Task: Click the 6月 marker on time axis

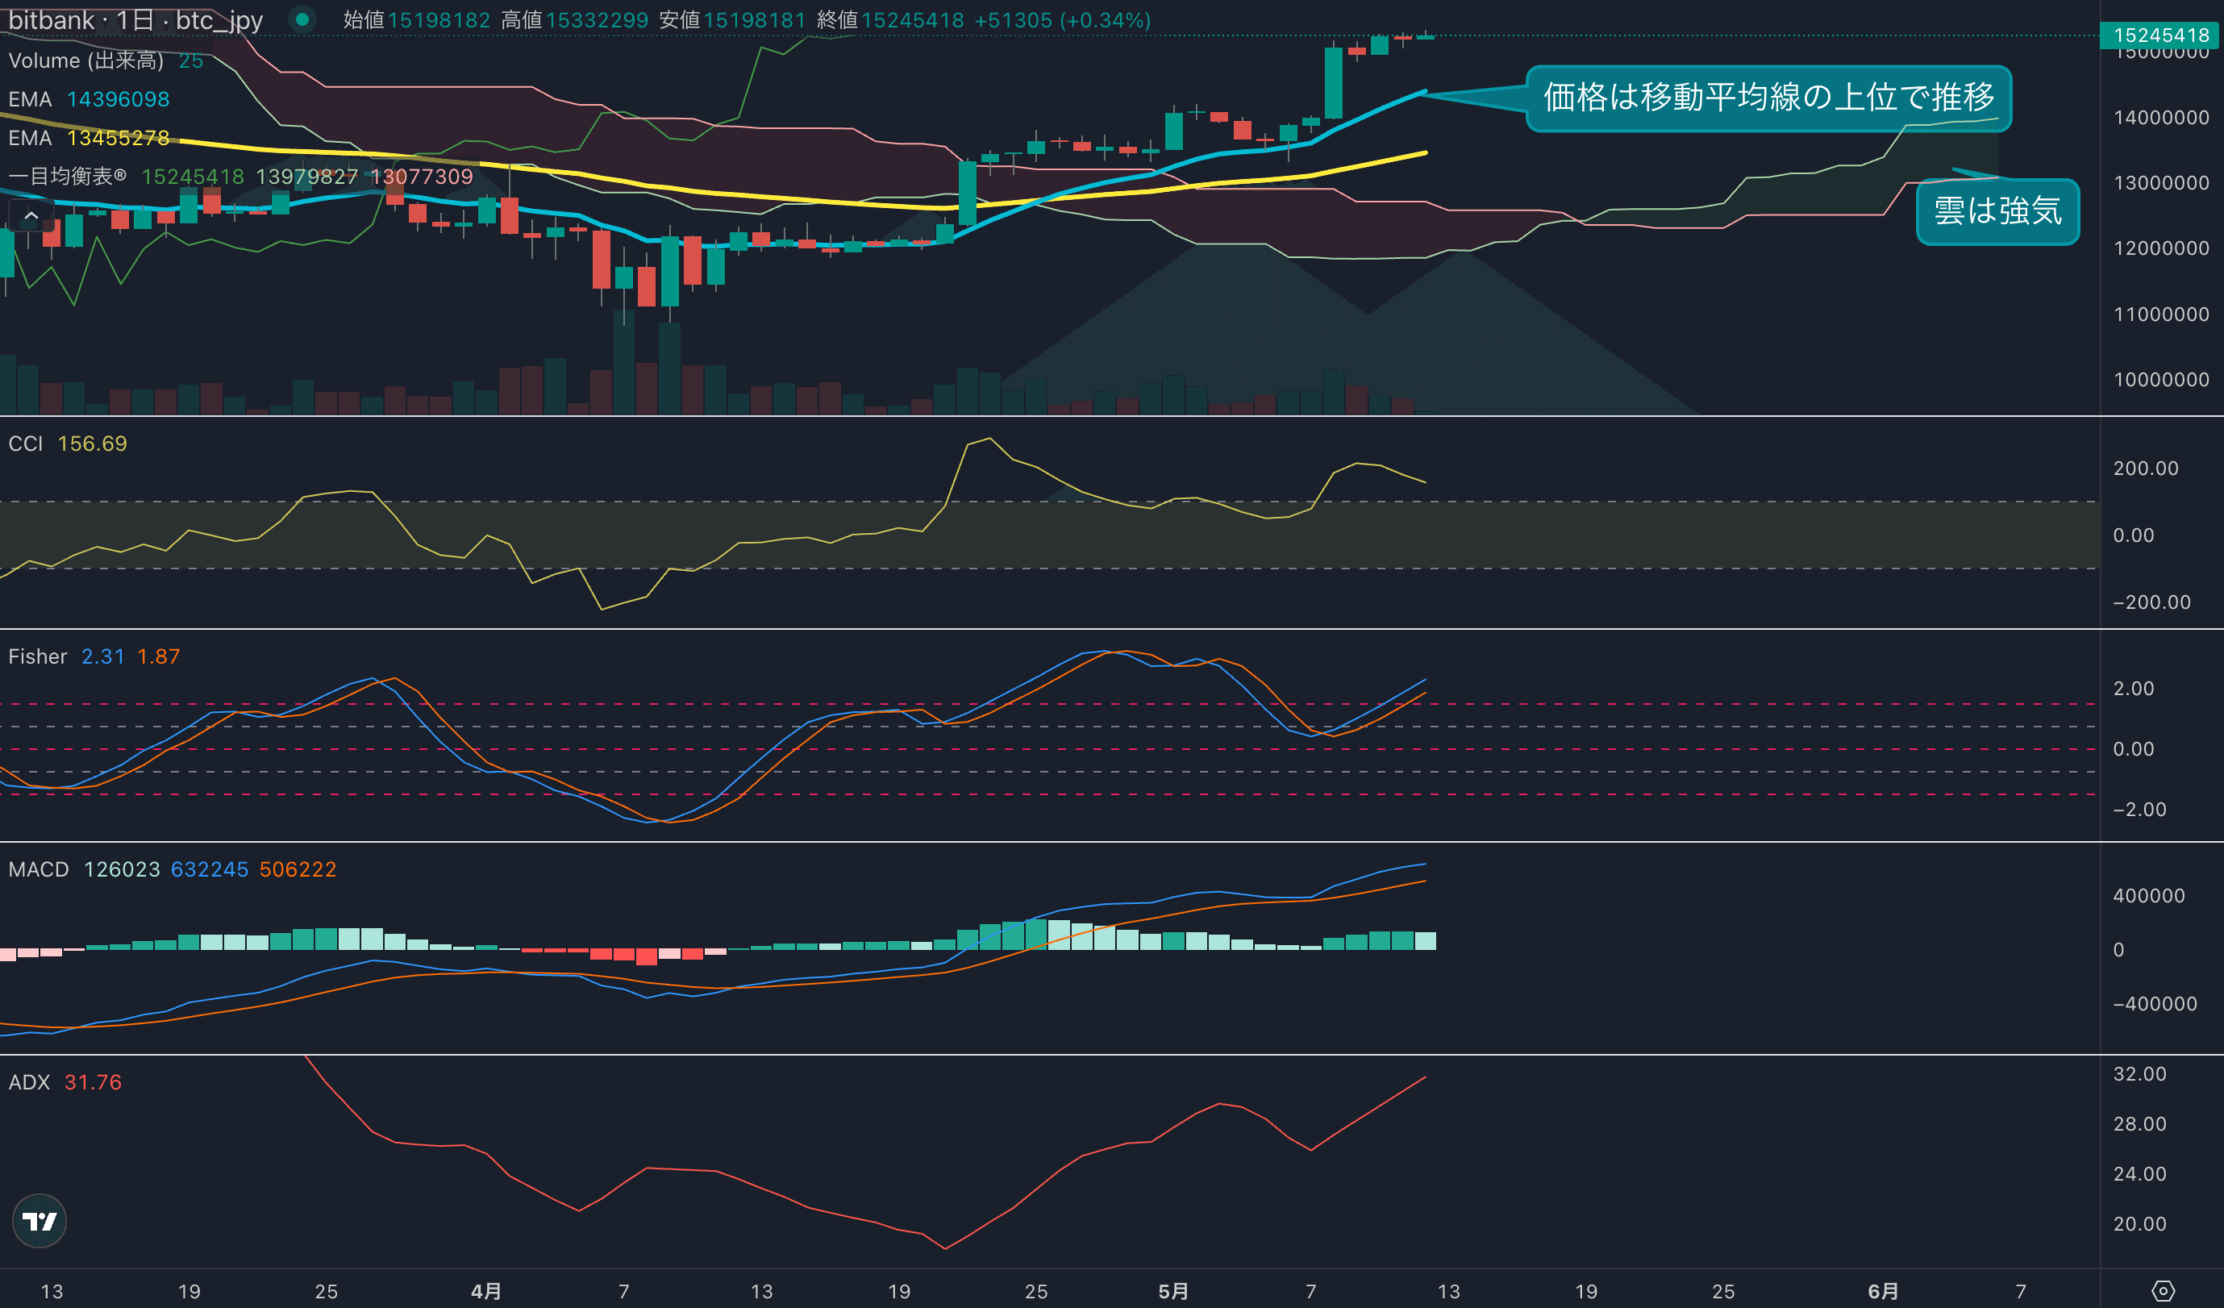Action: pyautogui.click(x=1882, y=1291)
